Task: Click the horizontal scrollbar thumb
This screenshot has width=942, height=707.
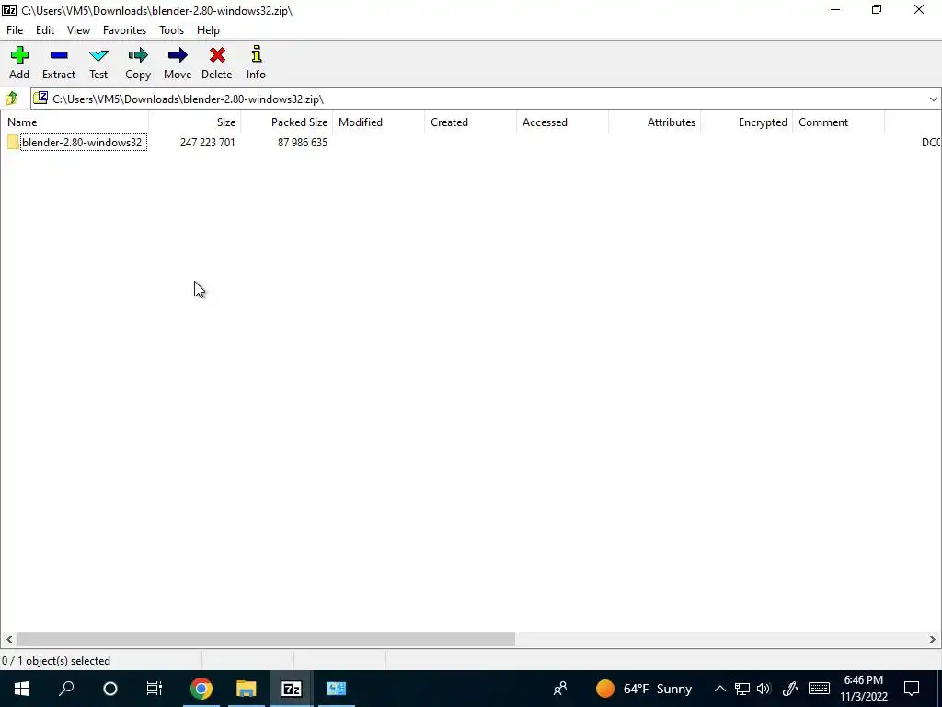Action: pos(266,639)
